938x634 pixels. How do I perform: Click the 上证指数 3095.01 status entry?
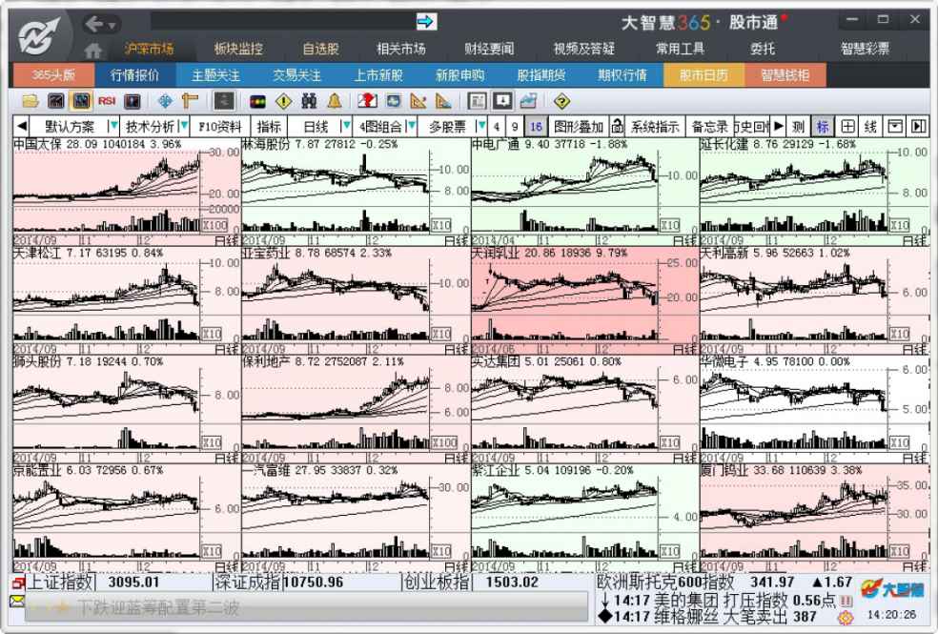click(x=112, y=583)
